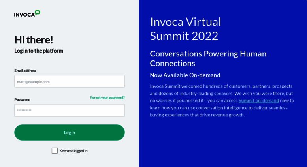The image size is (307, 167).
Task: Follow the Summit on-demand link
Action: click(259, 101)
